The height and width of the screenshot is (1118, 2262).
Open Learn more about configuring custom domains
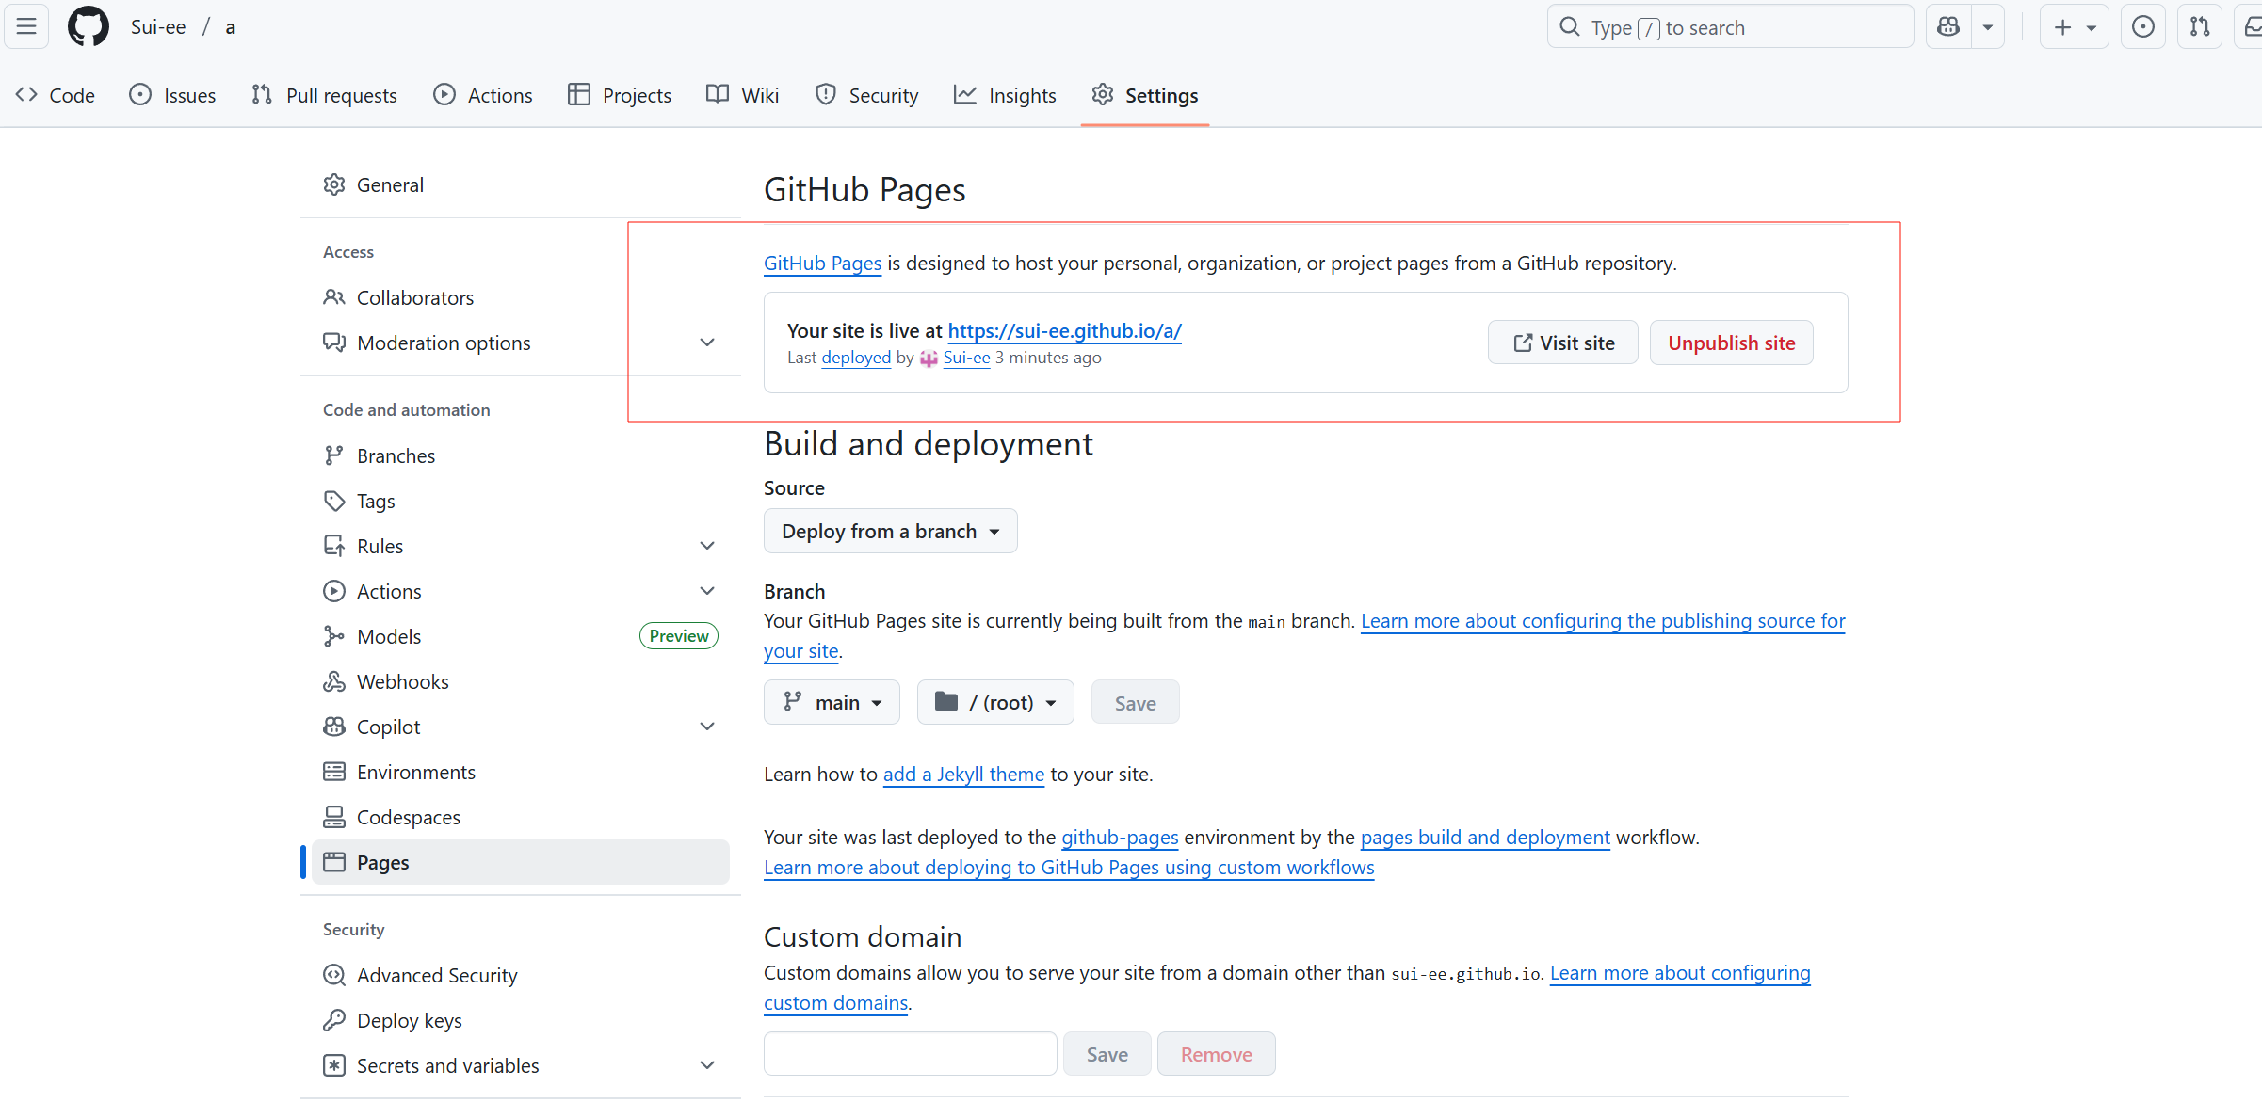pos(1680,972)
